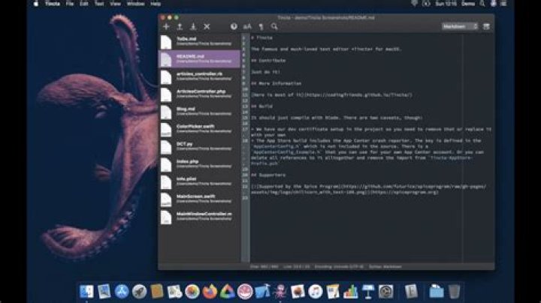Open Photos from the Dock
The height and width of the screenshot is (303, 541).
click(192, 291)
